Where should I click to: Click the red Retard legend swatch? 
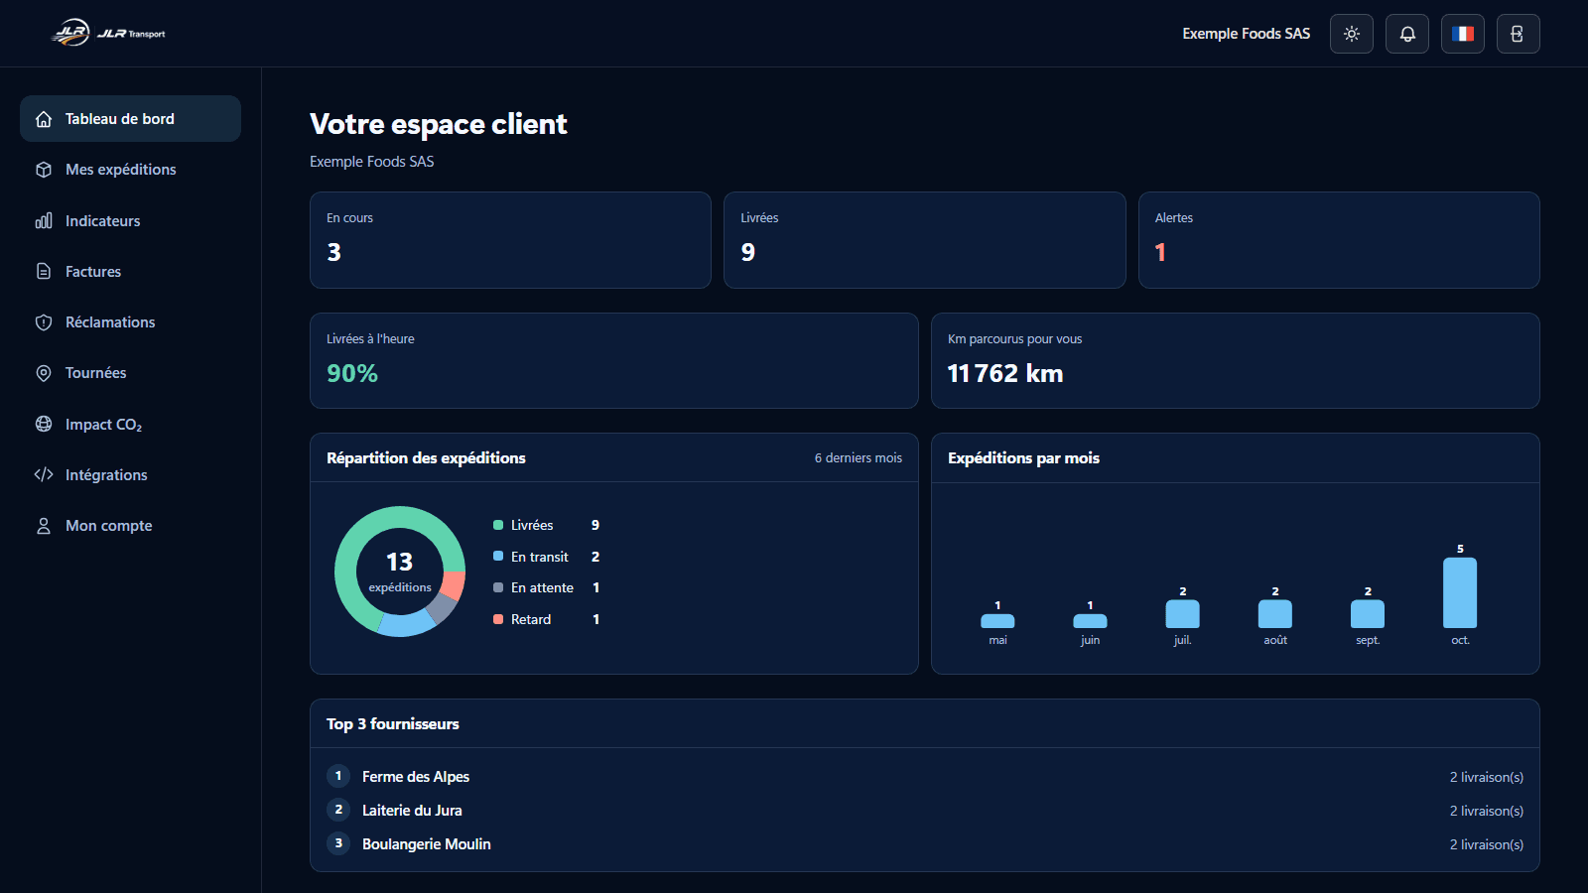(498, 619)
